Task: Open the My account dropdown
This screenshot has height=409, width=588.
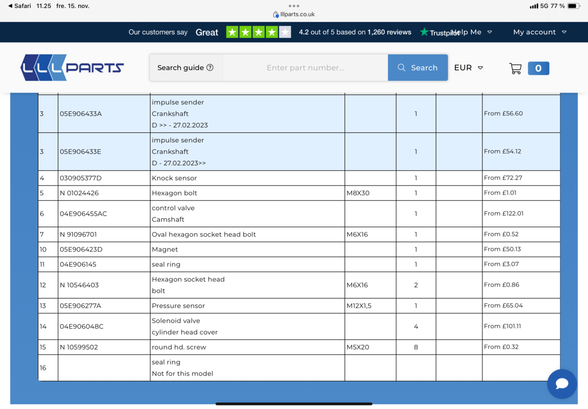Action: tap(539, 32)
